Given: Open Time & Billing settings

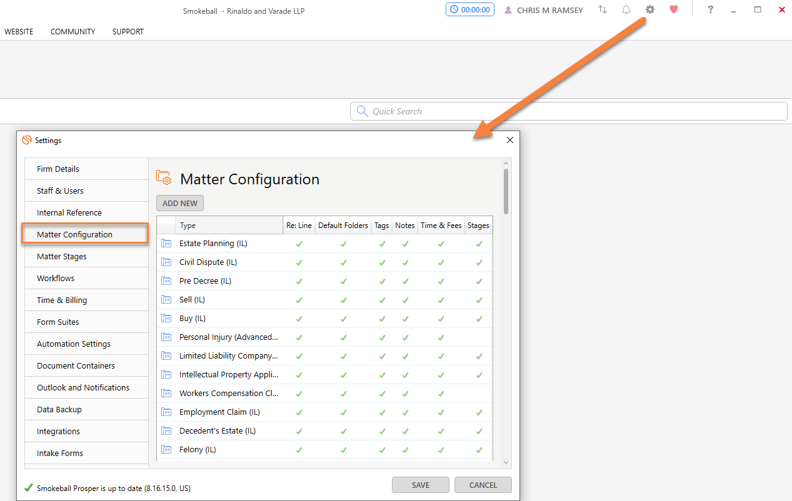Looking at the screenshot, I should click(86, 300).
